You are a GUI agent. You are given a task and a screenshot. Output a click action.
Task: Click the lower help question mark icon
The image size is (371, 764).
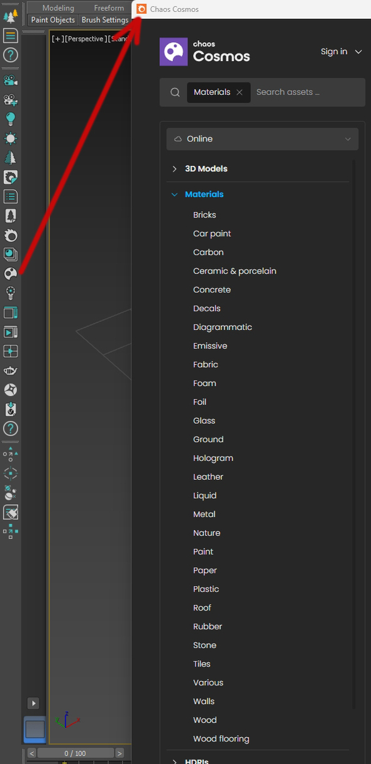tap(11, 429)
